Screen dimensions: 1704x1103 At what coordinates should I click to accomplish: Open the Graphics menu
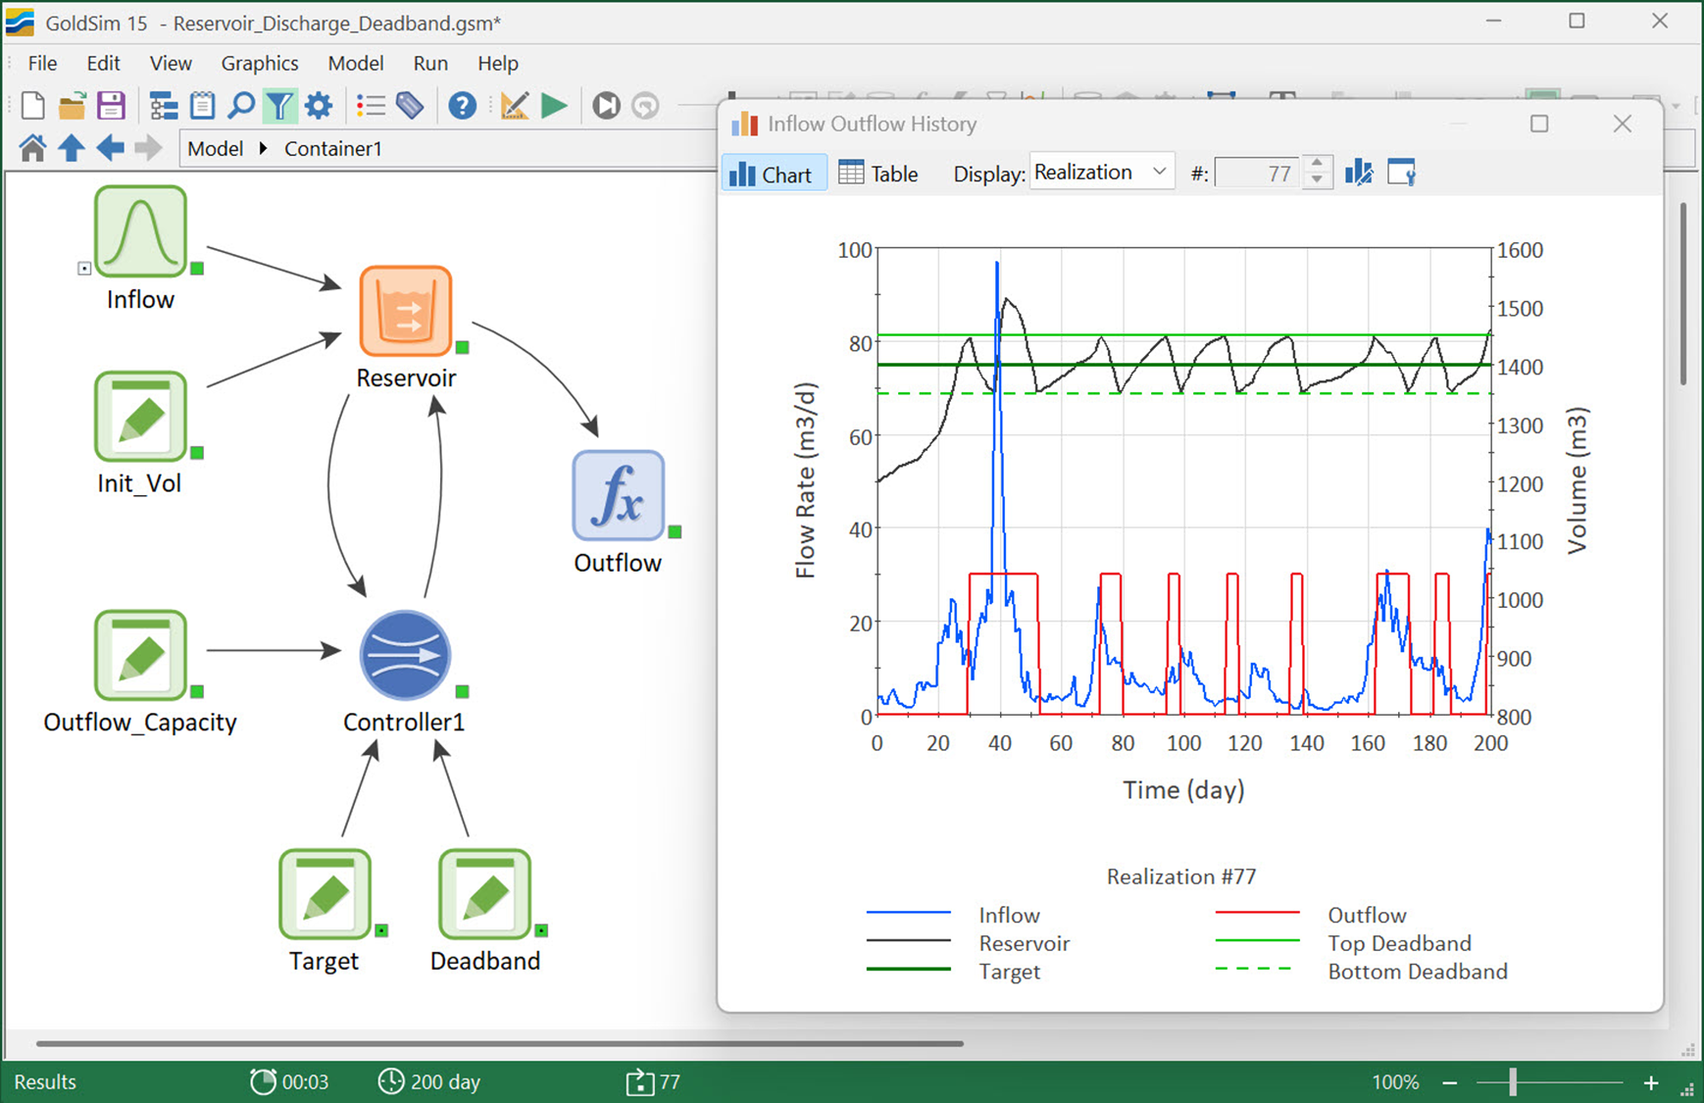[260, 63]
